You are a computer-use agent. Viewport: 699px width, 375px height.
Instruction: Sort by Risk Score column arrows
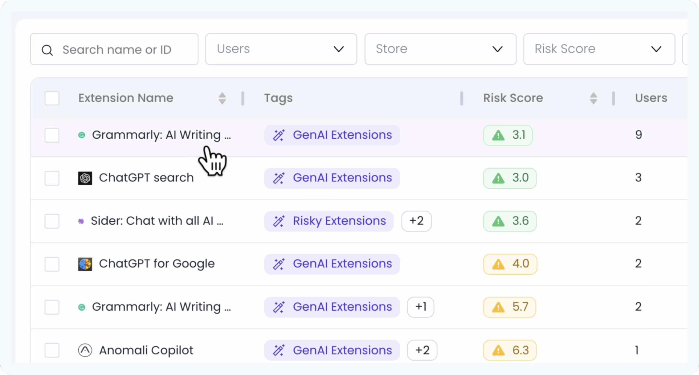click(593, 98)
